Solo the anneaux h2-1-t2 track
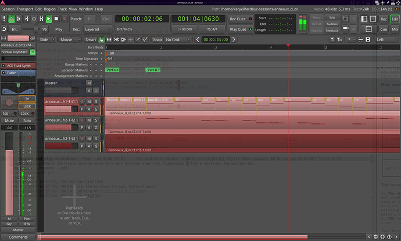 coord(96,120)
